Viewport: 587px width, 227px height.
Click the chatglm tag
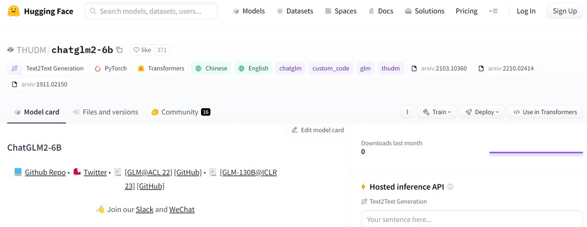pos(290,68)
